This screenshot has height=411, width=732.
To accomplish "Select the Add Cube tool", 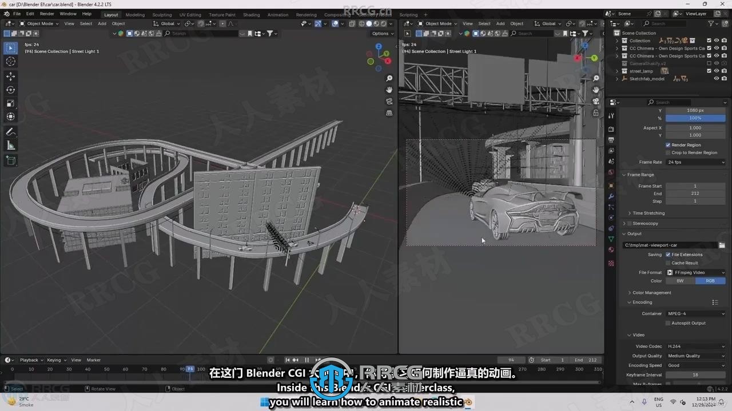I will coord(10,161).
